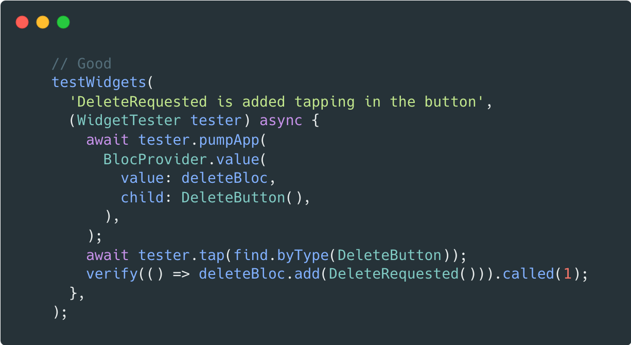Click the '// Good' comment line

click(81, 64)
